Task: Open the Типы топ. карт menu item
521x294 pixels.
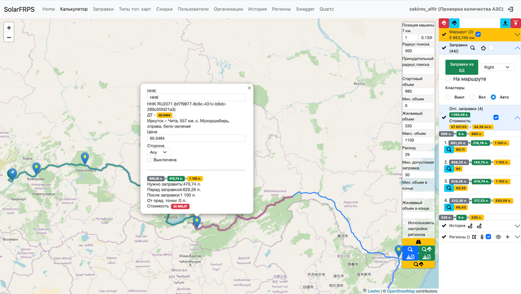Action: click(135, 9)
